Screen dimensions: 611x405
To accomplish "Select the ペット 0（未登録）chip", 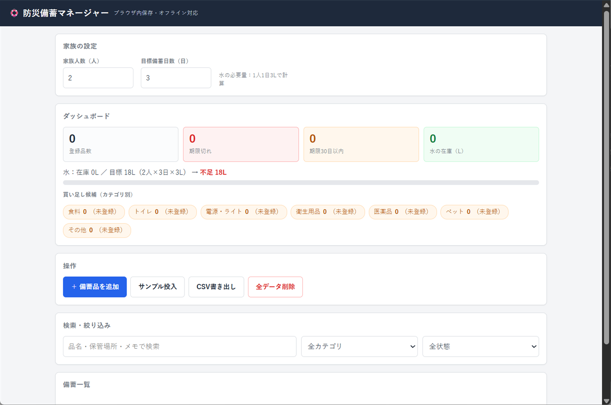I will pos(475,212).
